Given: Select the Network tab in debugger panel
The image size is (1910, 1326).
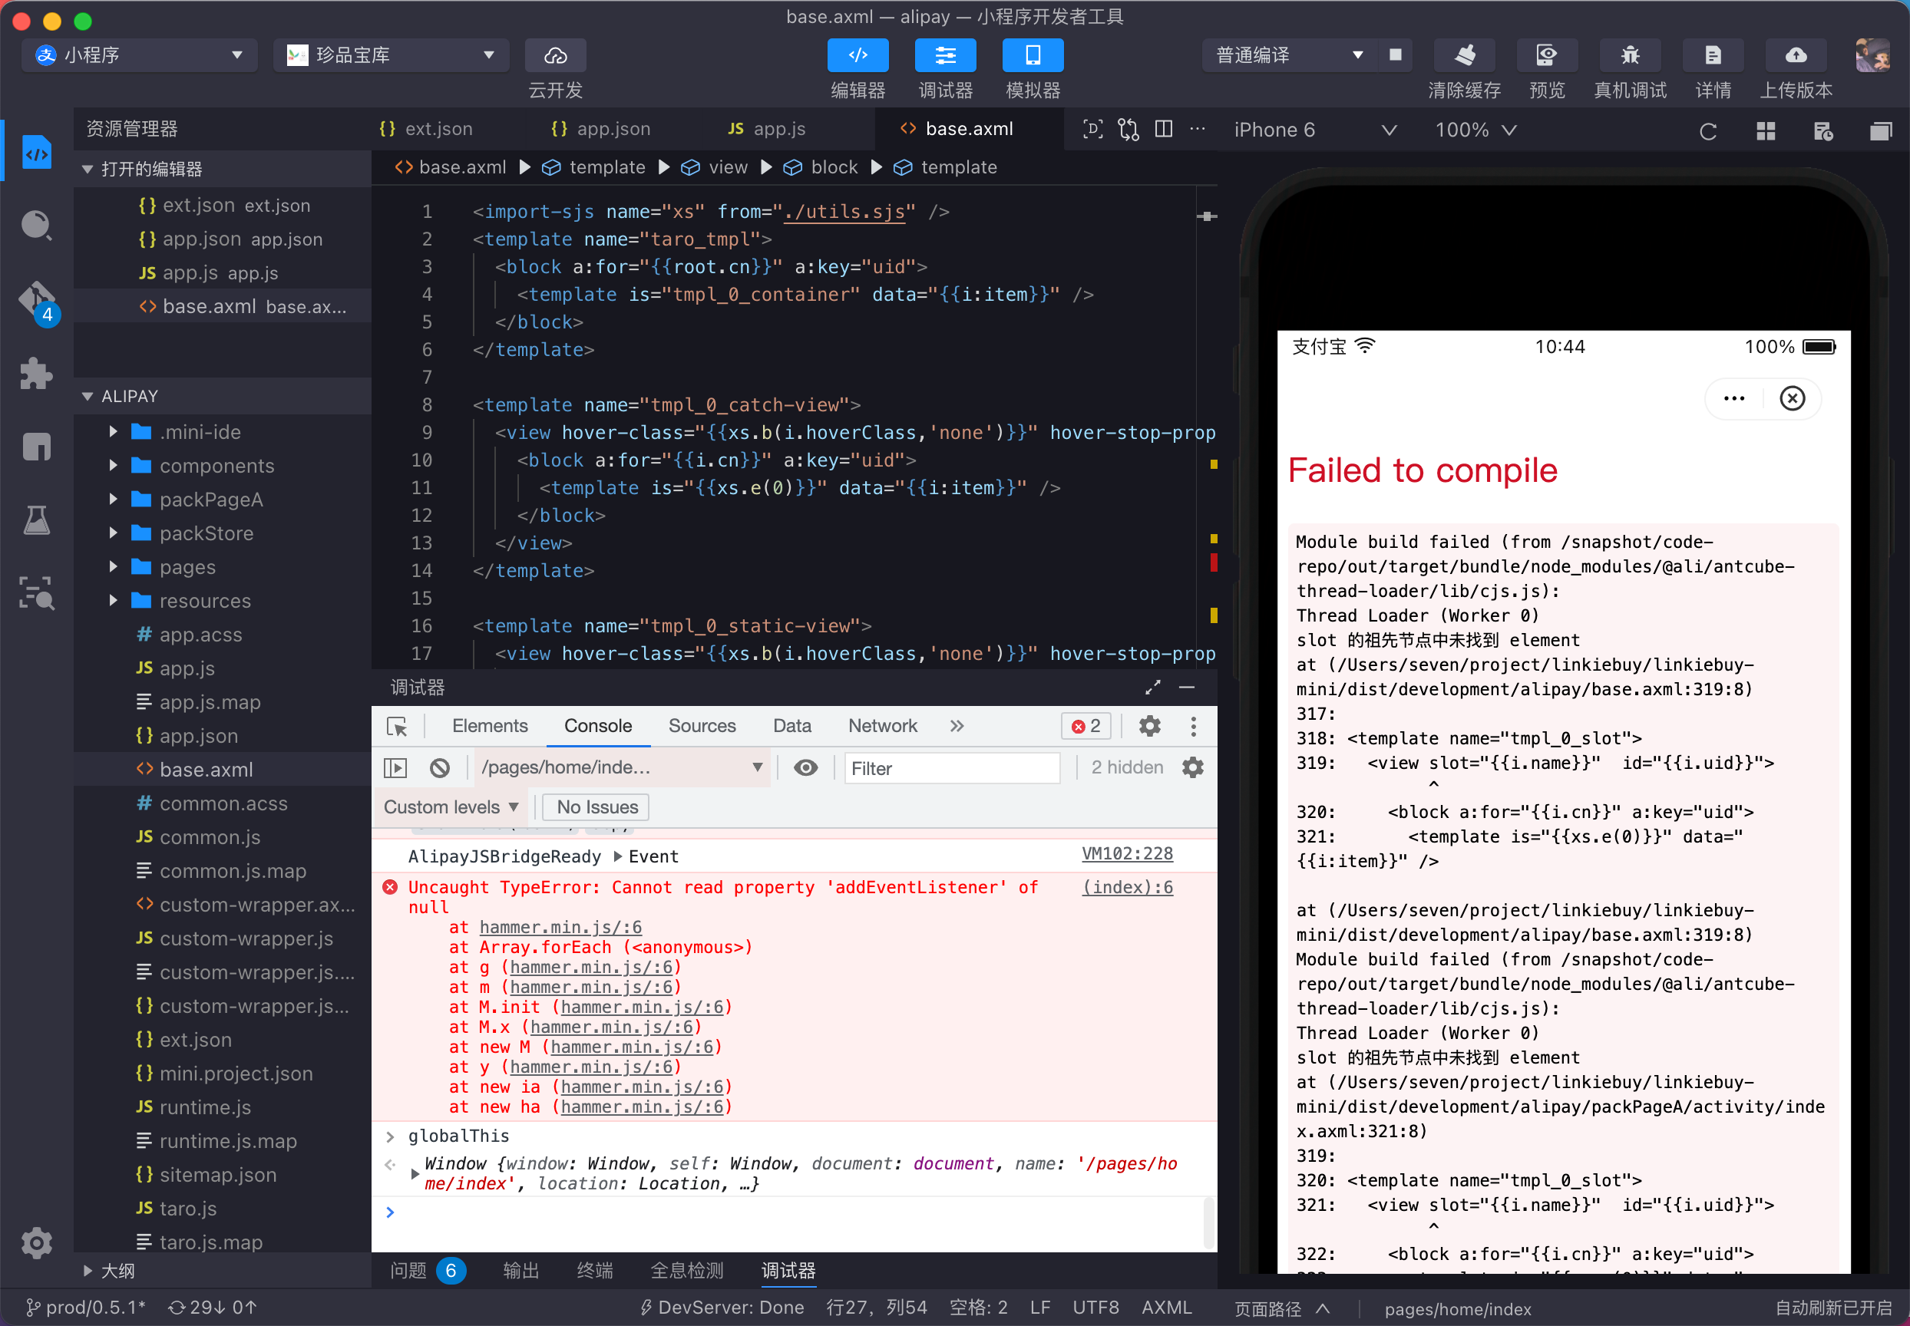Looking at the screenshot, I should [x=884, y=727].
